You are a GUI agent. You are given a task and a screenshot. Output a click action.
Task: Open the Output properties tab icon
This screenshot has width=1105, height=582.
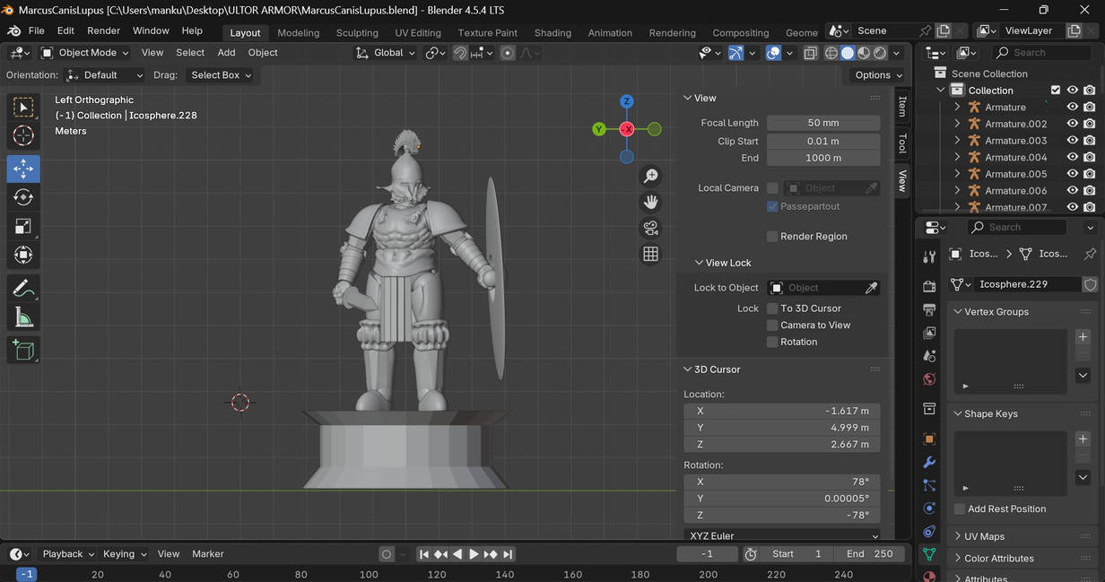929,309
